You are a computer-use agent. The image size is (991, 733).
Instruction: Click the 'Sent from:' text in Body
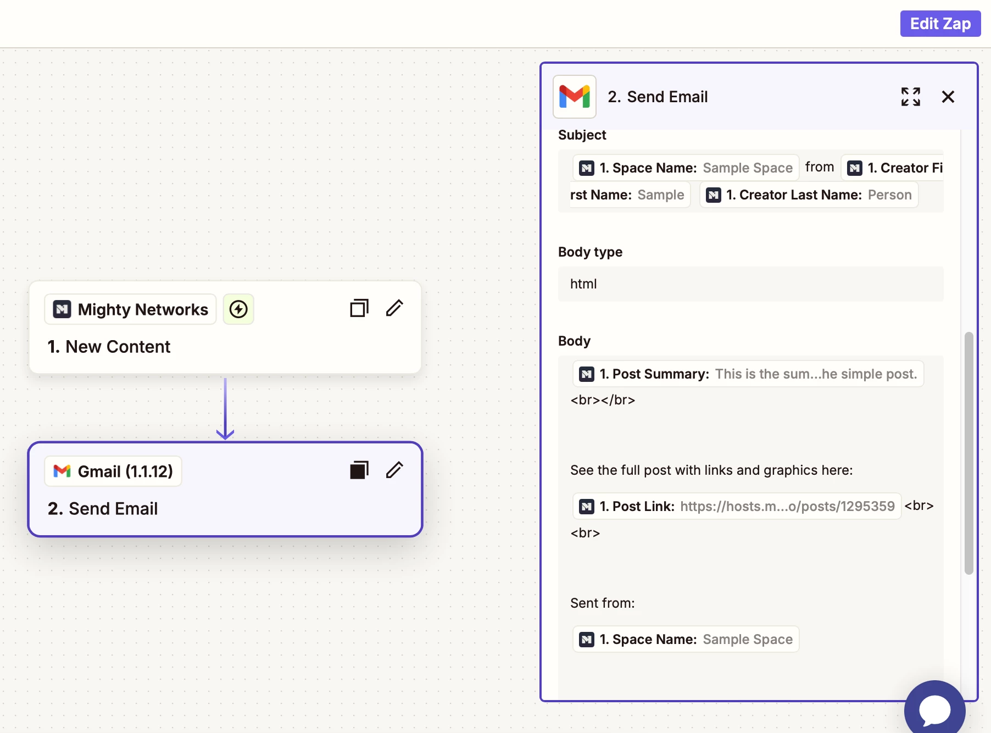pyautogui.click(x=602, y=603)
